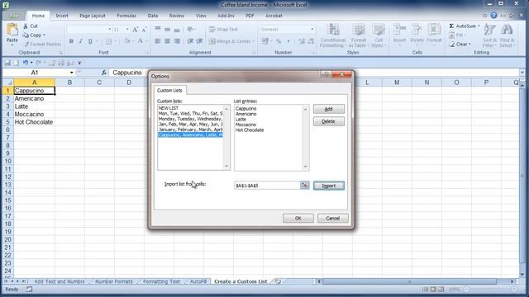Switch to the Number Formats sheet tab
The height and width of the screenshot is (297, 529).
(114, 281)
